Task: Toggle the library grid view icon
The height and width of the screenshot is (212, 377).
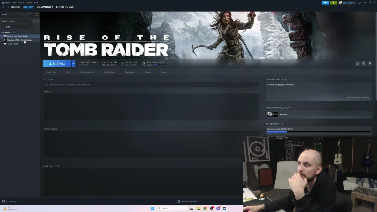Action: tap(37, 14)
